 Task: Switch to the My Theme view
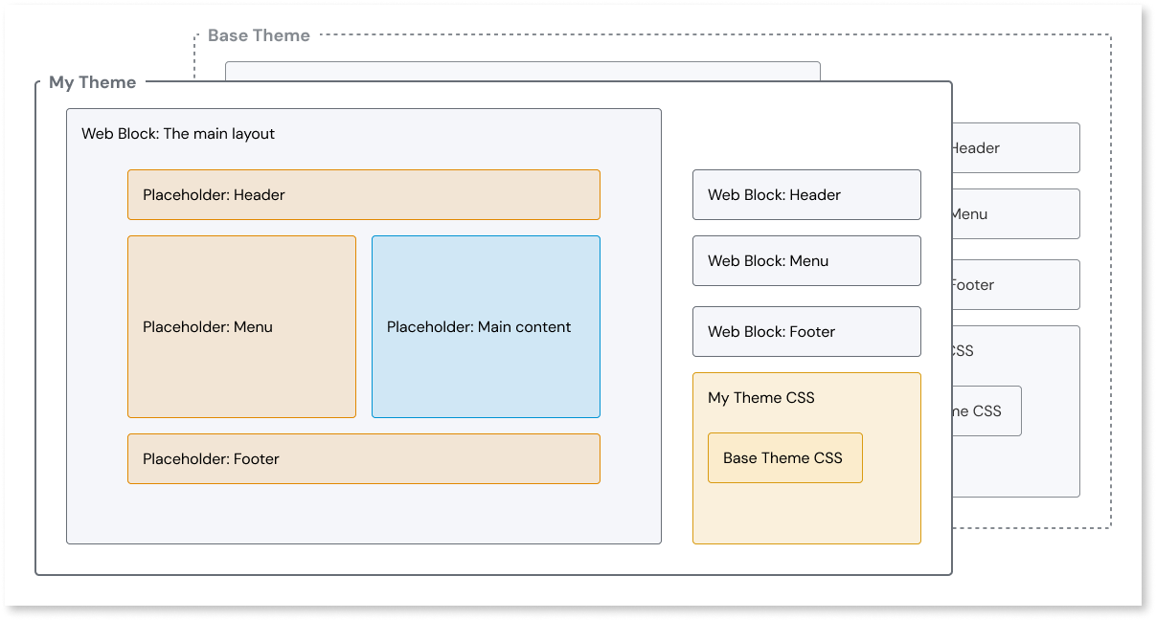(x=93, y=82)
